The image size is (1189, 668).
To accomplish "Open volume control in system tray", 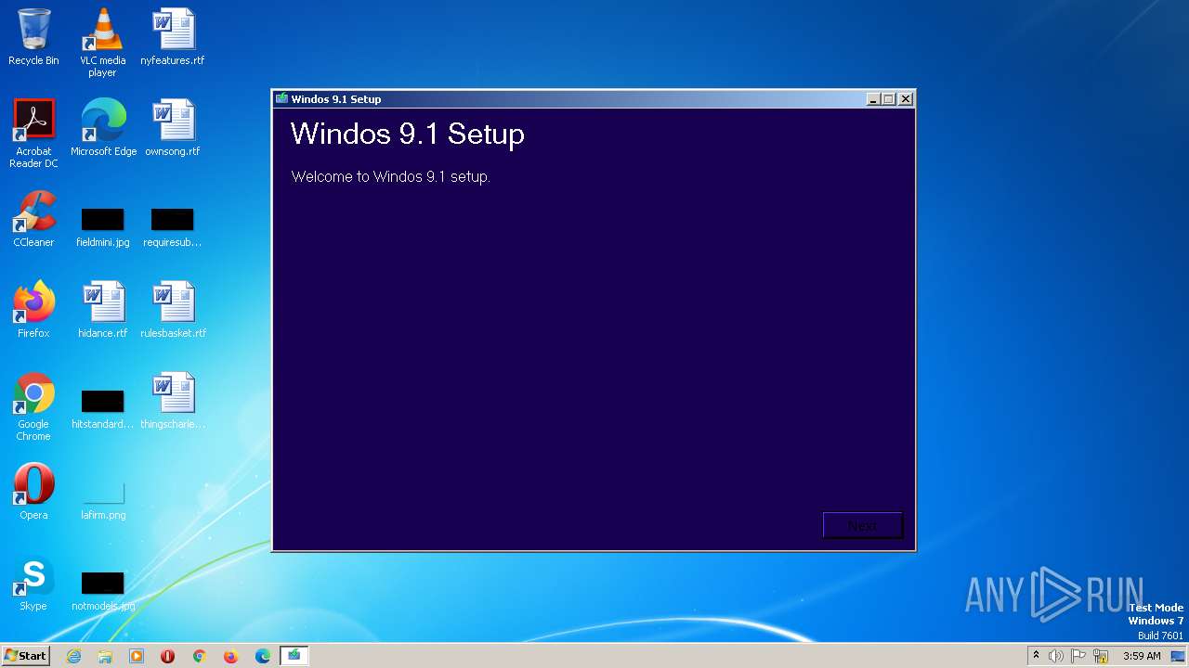I will (1056, 656).
